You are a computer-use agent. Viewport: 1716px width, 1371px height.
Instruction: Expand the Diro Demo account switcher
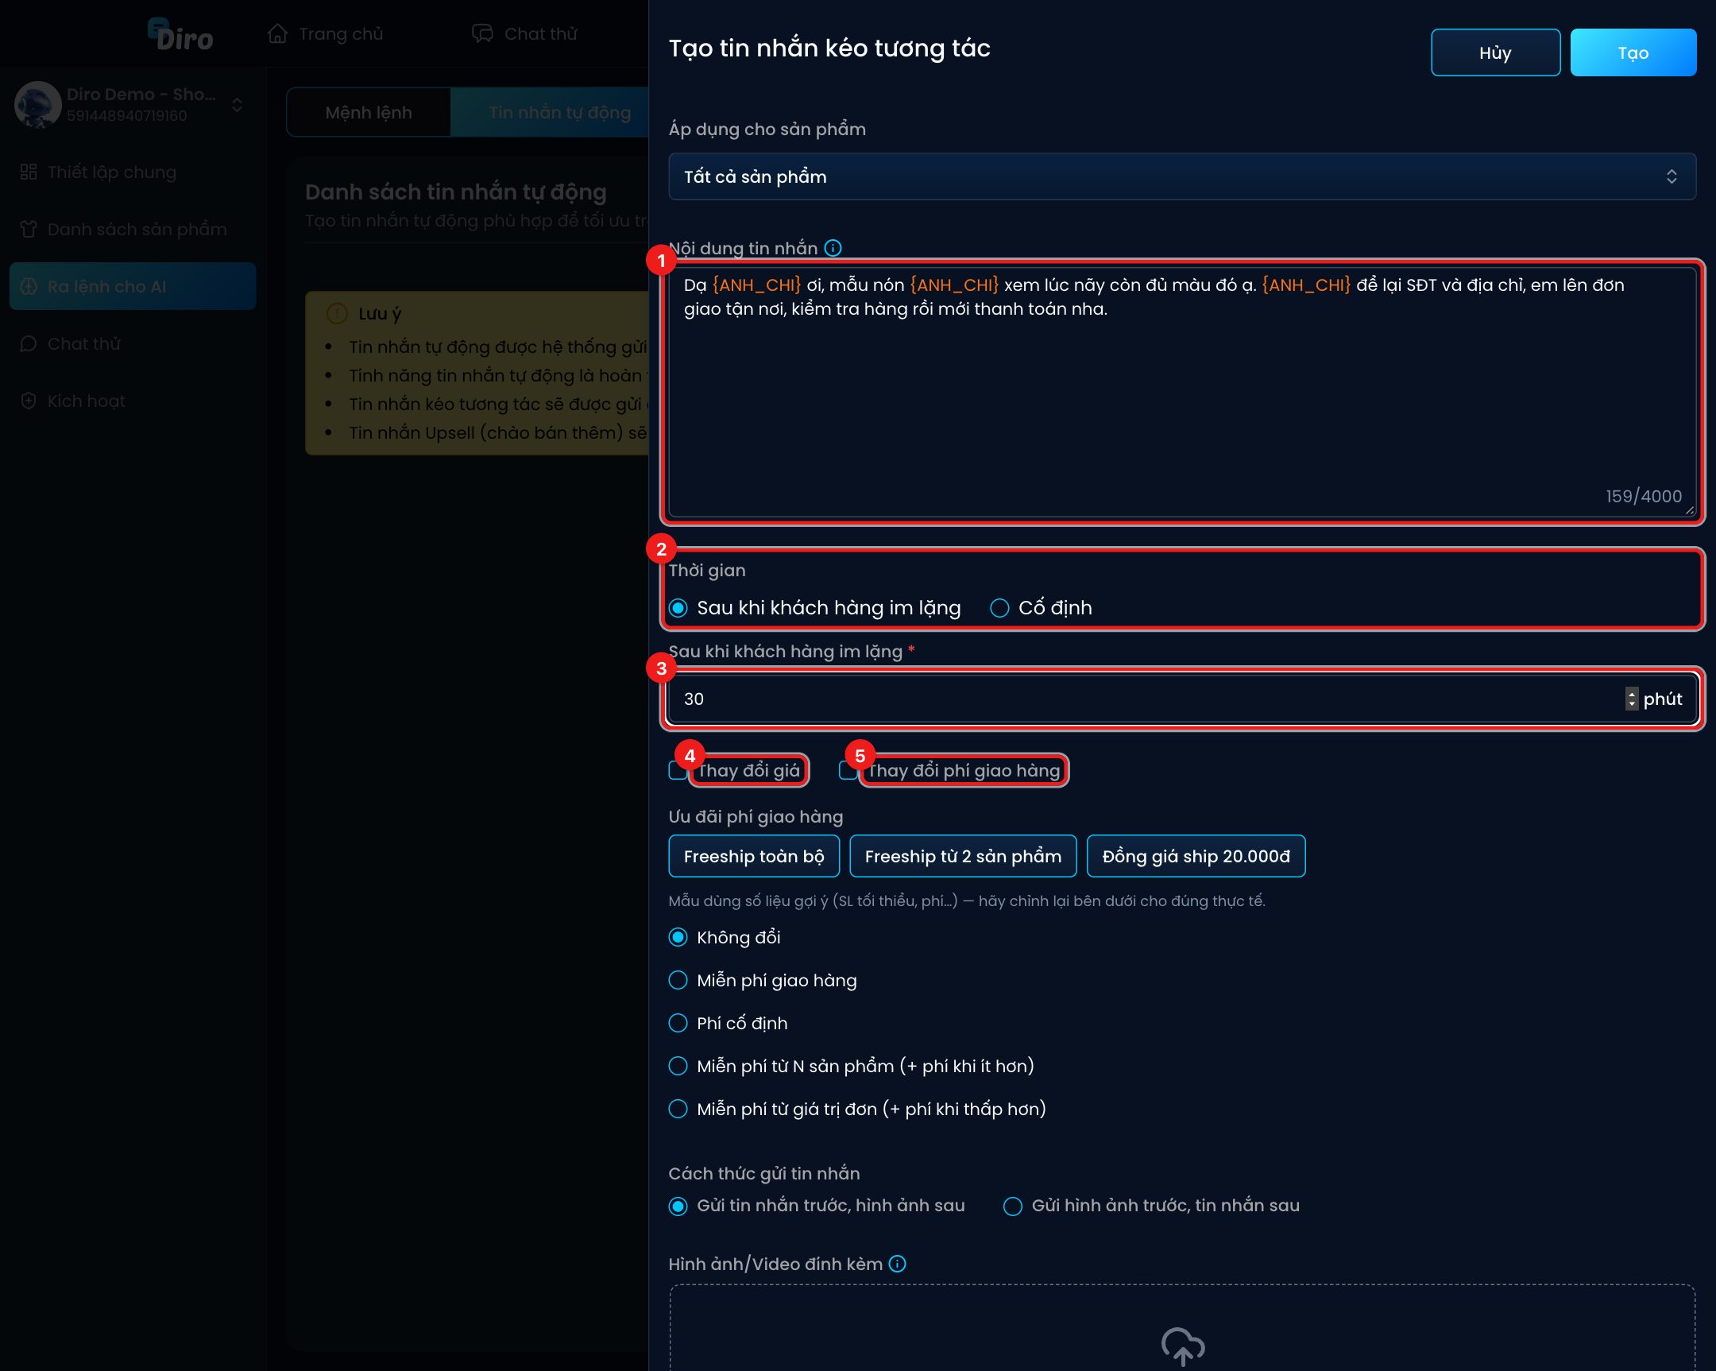[x=238, y=105]
